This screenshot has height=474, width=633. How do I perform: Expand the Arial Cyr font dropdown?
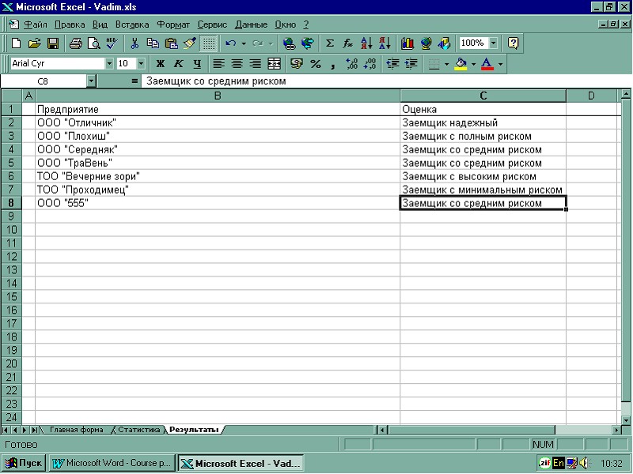[x=109, y=63]
